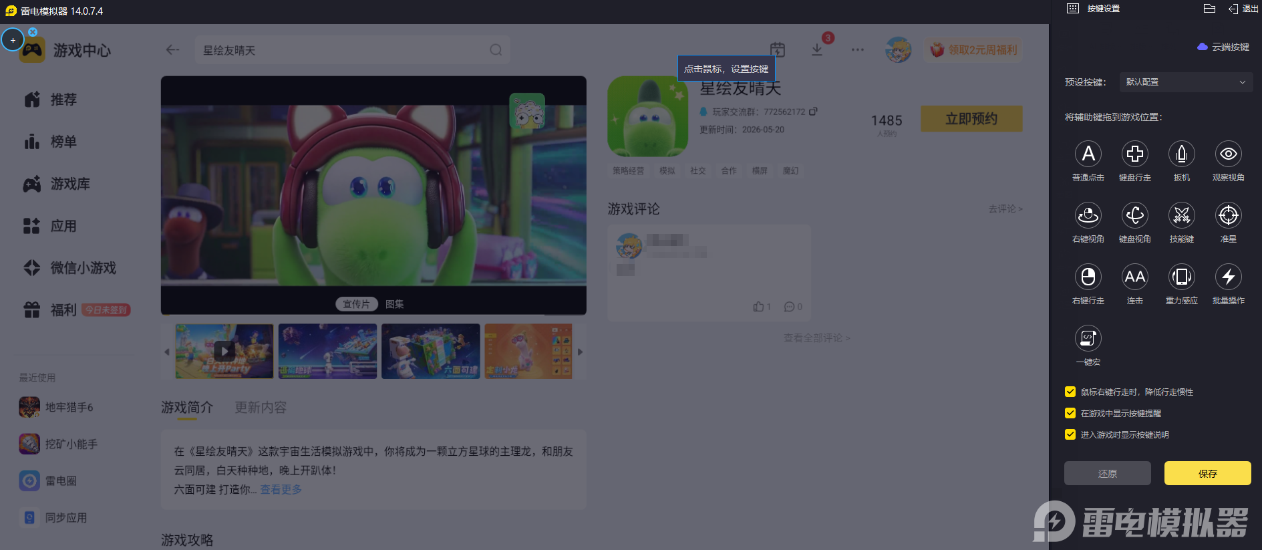
Task: Click the 立即预约 button
Action: click(971, 118)
